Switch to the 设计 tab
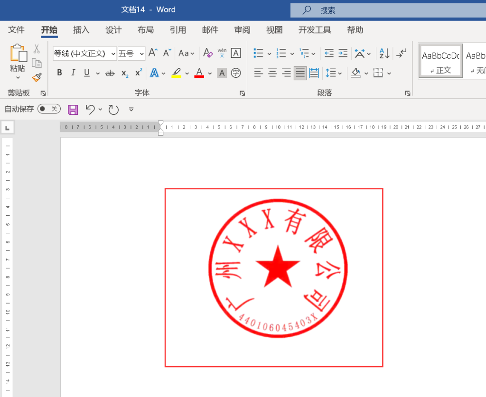Image resolution: width=486 pixels, height=397 pixels. tap(113, 30)
